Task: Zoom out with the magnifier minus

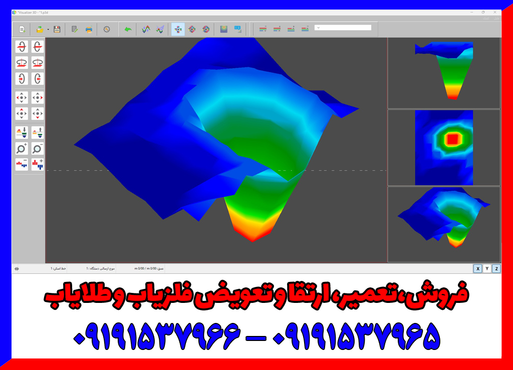Action: pyautogui.click(x=38, y=149)
